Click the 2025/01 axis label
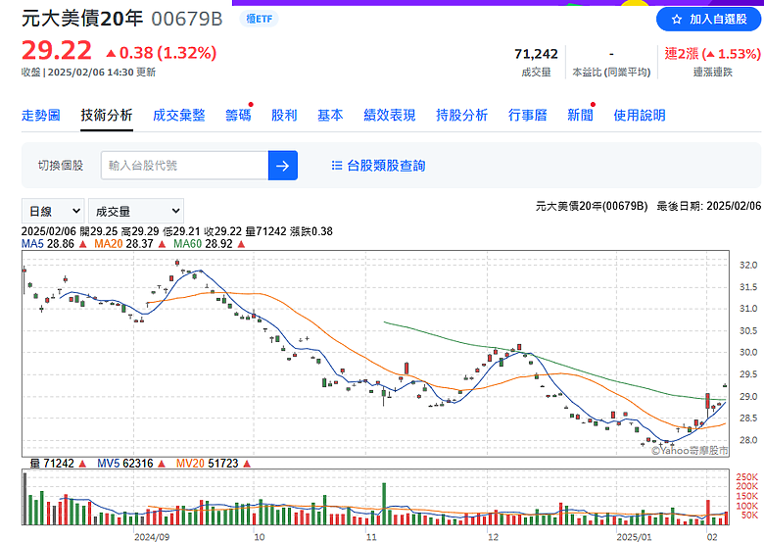764x542 pixels. pos(634,537)
